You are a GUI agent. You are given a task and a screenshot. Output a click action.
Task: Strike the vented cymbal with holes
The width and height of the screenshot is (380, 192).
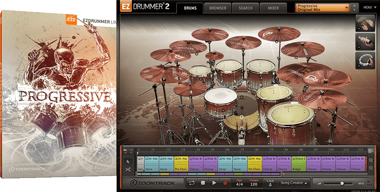(164, 74)
